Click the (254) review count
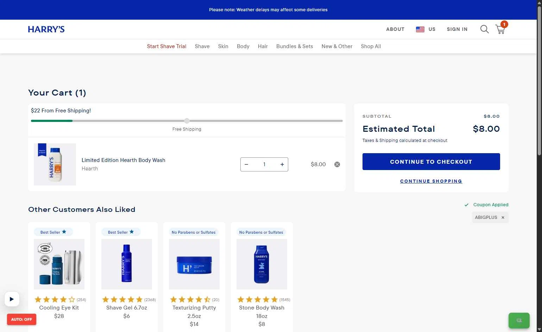The image size is (542, 332). (81, 300)
